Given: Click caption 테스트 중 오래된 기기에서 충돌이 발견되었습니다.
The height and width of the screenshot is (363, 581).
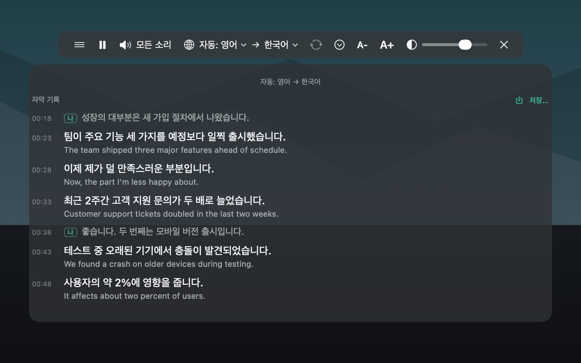Looking at the screenshot, I should point(167,250).
